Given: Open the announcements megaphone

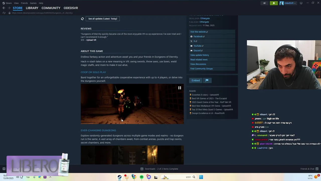Looking at the screenshot, I should (264, 3).
